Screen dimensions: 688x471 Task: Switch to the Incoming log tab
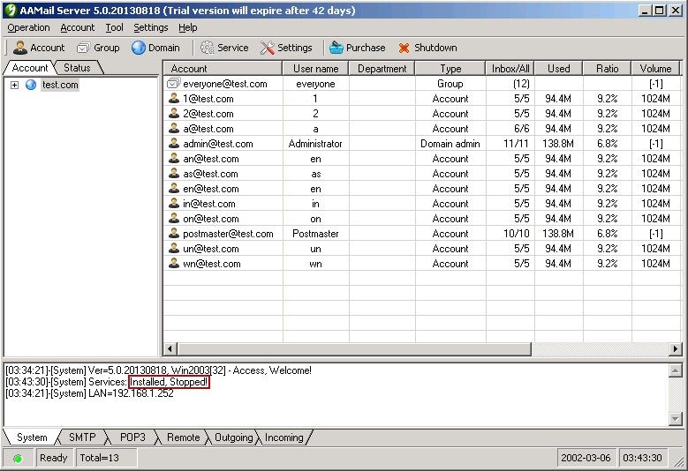284,437
